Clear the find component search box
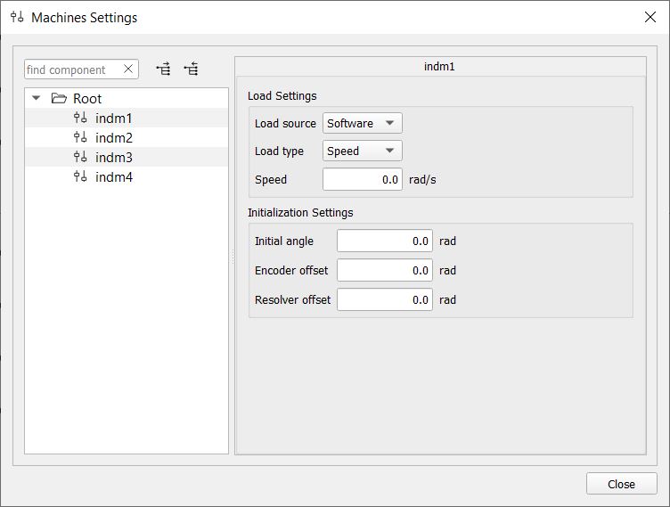This screenshot has height=507, width=670. pyautogui.click(x=128, y=70)
